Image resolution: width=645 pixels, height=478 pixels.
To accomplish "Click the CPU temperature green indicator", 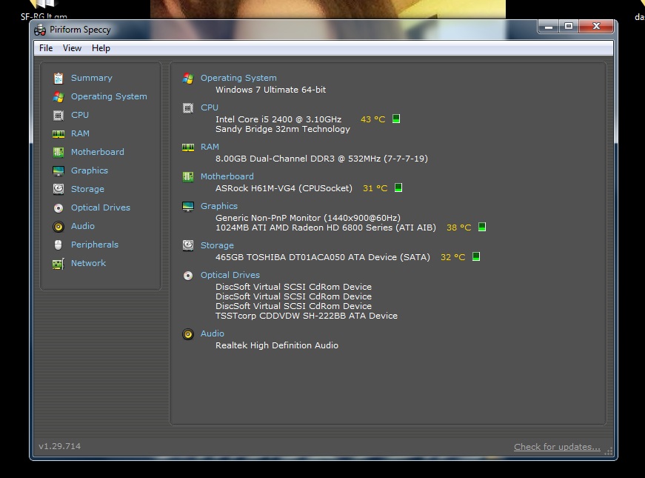I will [x=396, y=119].
